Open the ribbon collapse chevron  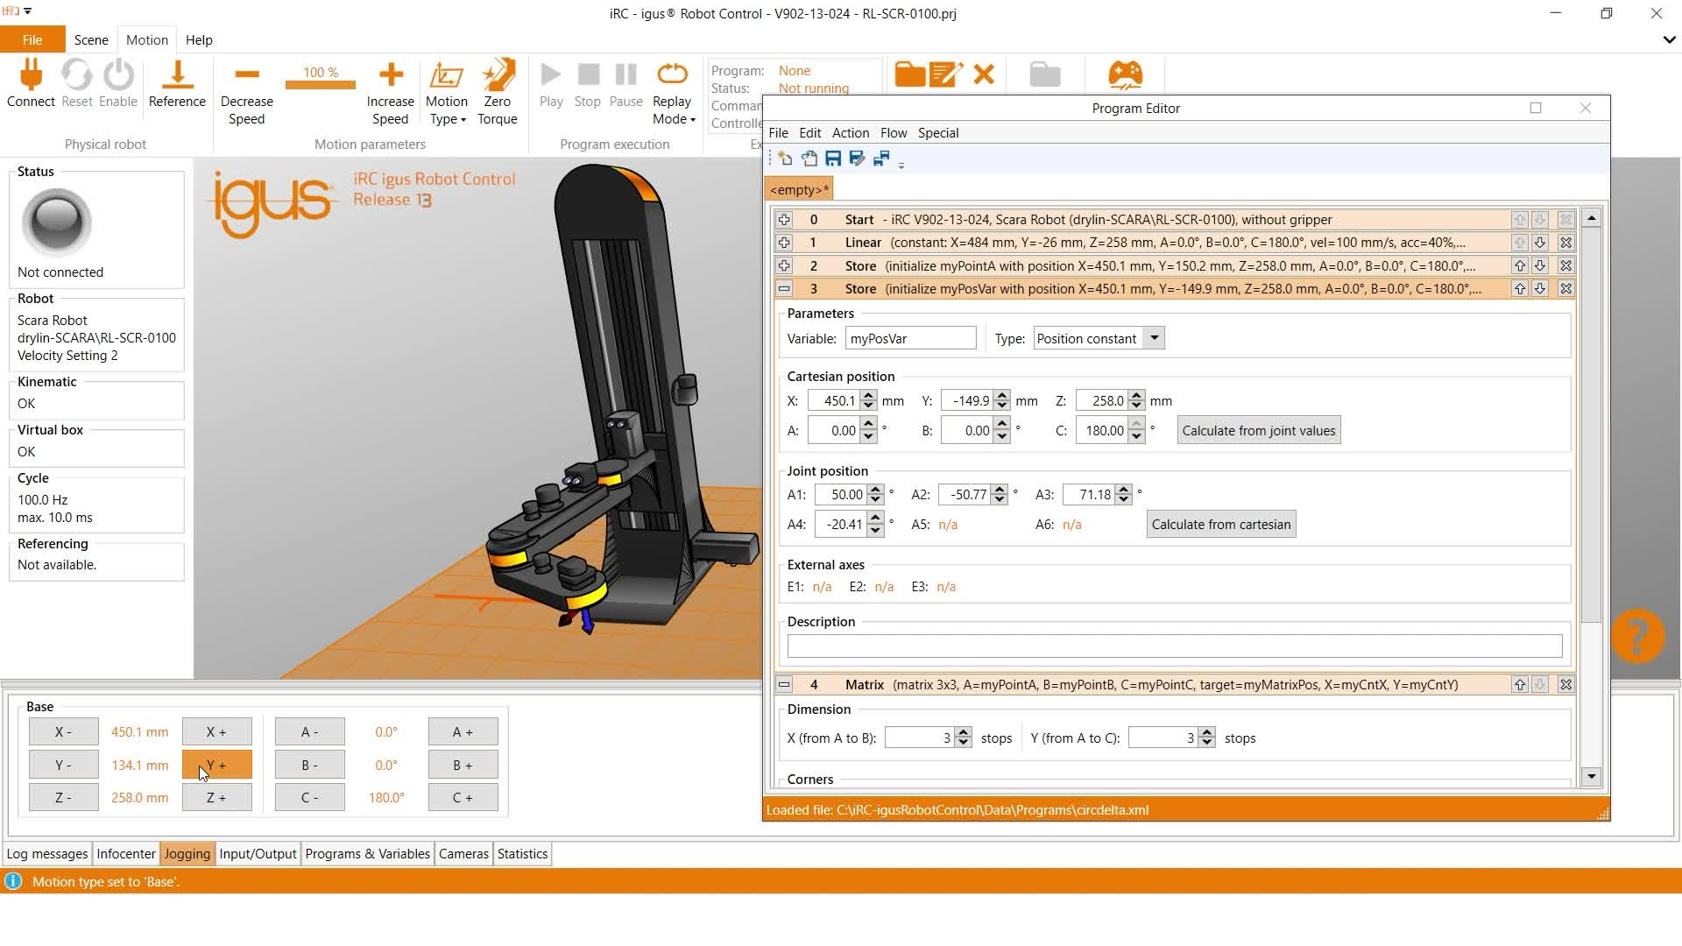click(x=1669, y=39)
